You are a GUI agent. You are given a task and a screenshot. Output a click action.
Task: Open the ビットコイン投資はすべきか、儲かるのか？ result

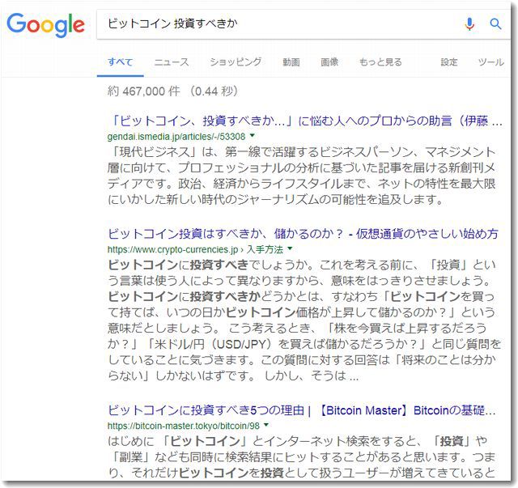pyautogui.click(x=303, y=234)
